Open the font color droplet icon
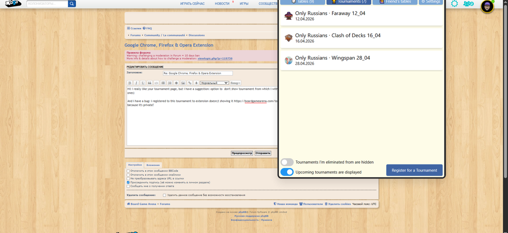Screen dimensions: 508x233 [x=196, y=83]
